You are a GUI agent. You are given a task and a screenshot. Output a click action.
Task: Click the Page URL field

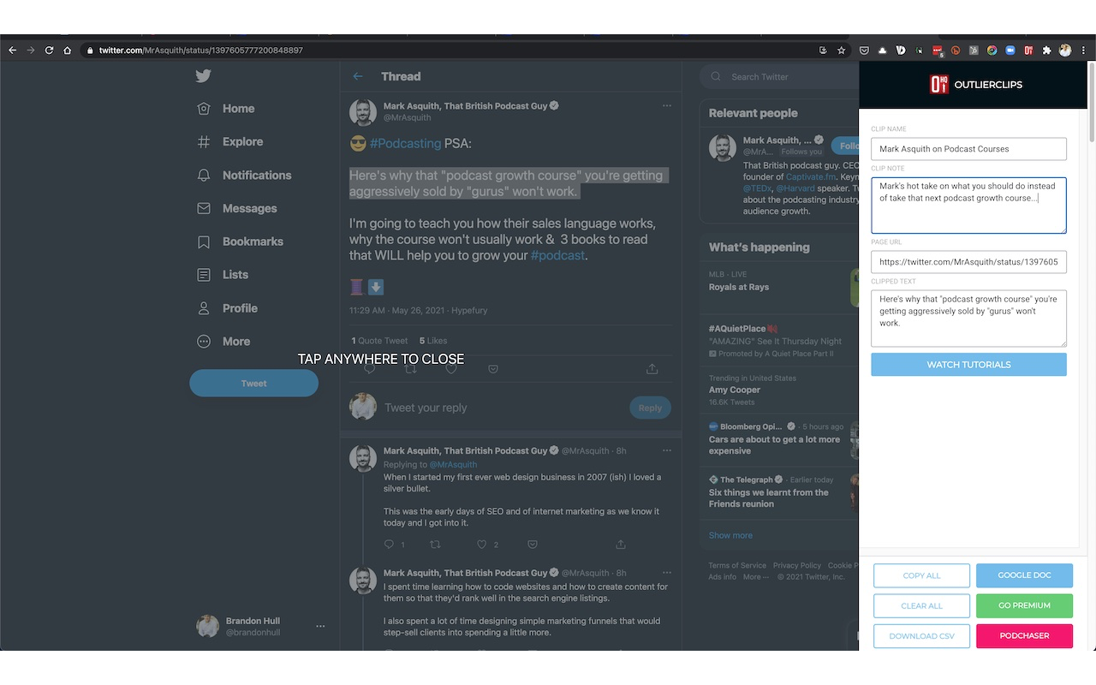[x=968, y=262]
